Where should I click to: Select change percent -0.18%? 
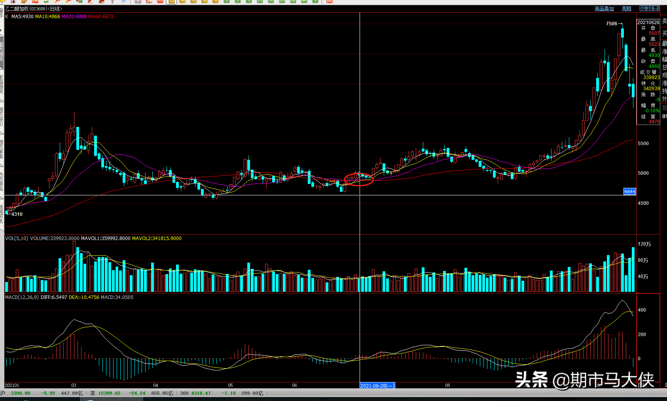click(x=652, y=111)
